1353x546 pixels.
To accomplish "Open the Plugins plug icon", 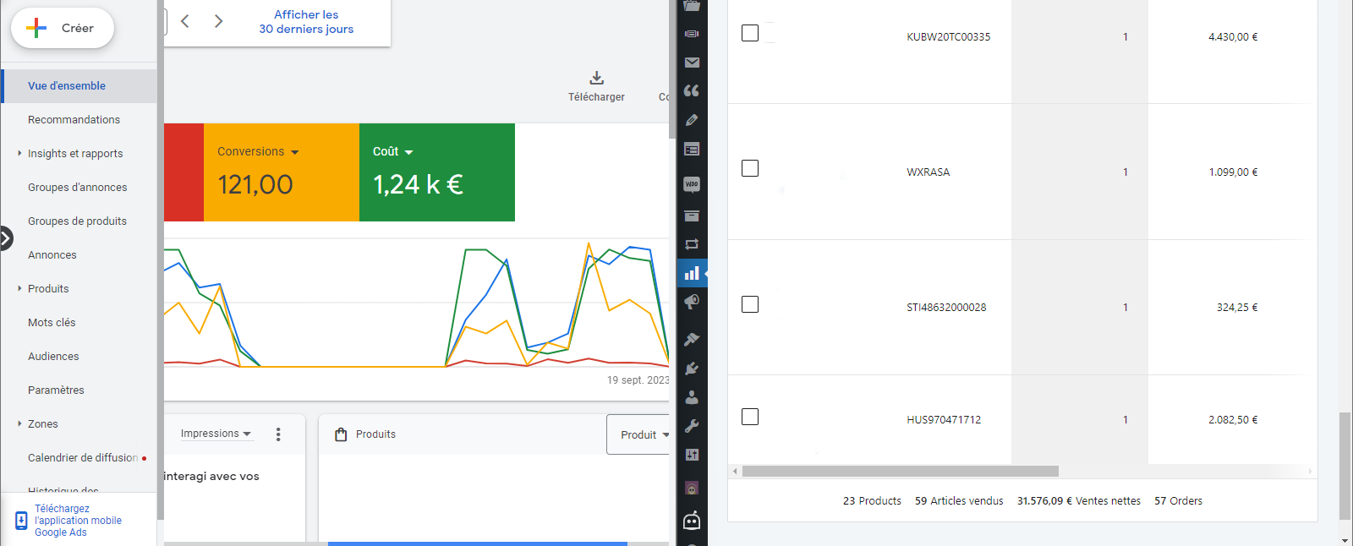I will (692, 369).
